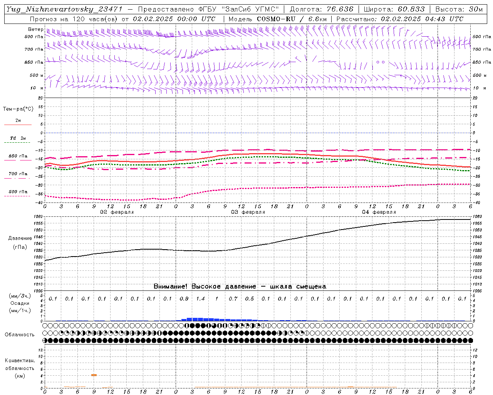Click the (мм/1ч.) precipitation unit label
Viewport: 493px width, 395px height.
click(x=20, y=311)
